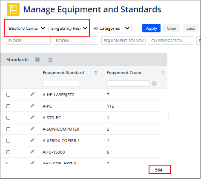Open the Standards settings gear icon
The width and height of the screenshot is (201, 183).
[x=37, y=60]
